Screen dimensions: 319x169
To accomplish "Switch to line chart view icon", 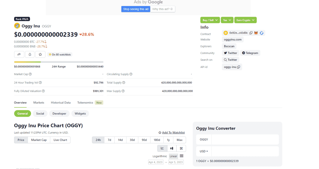I will [x=162, y=148].
